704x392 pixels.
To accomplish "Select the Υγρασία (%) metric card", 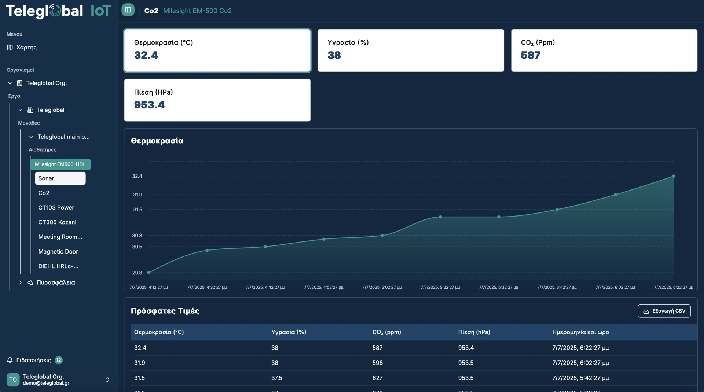I will [x=410, y=51].
